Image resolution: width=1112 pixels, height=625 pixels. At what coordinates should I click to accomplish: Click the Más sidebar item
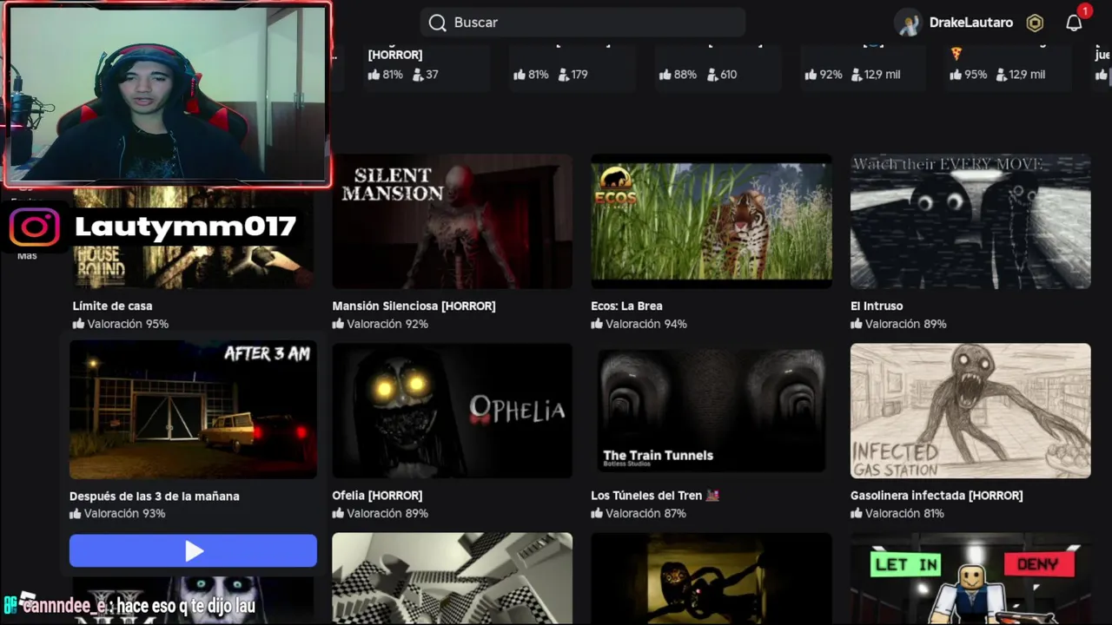[x=27, y=255]
